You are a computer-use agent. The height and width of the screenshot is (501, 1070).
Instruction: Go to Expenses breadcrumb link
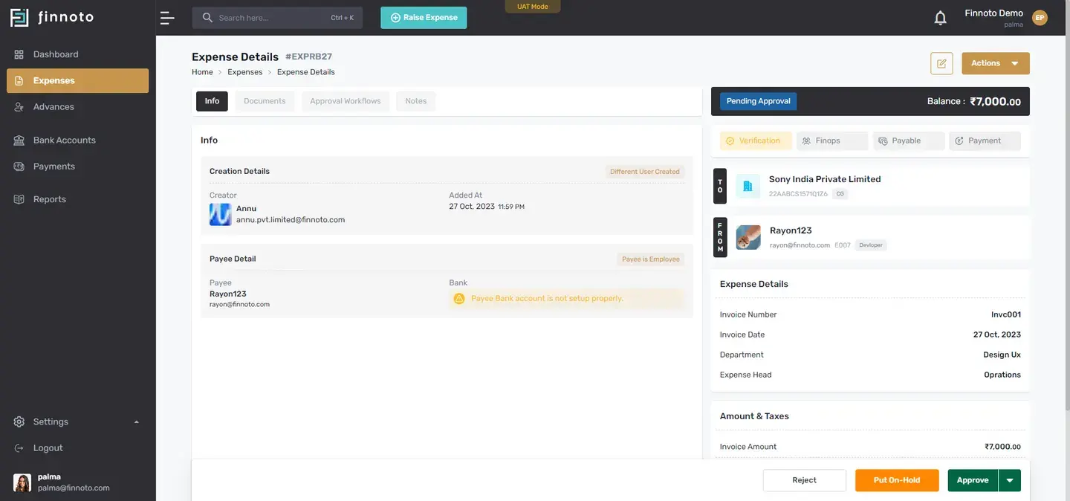coord(245,72)
